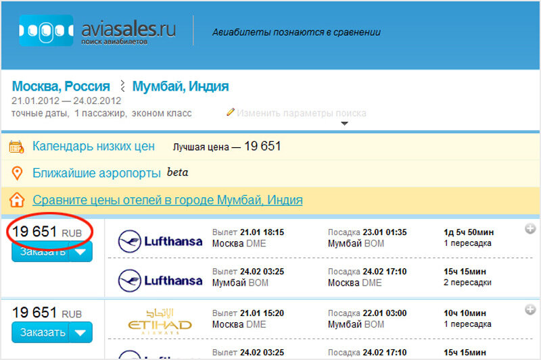Click the map pin nearby airports icon

tap(17, 173)
